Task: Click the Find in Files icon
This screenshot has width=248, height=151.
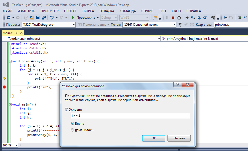Action: pos(155,18)
